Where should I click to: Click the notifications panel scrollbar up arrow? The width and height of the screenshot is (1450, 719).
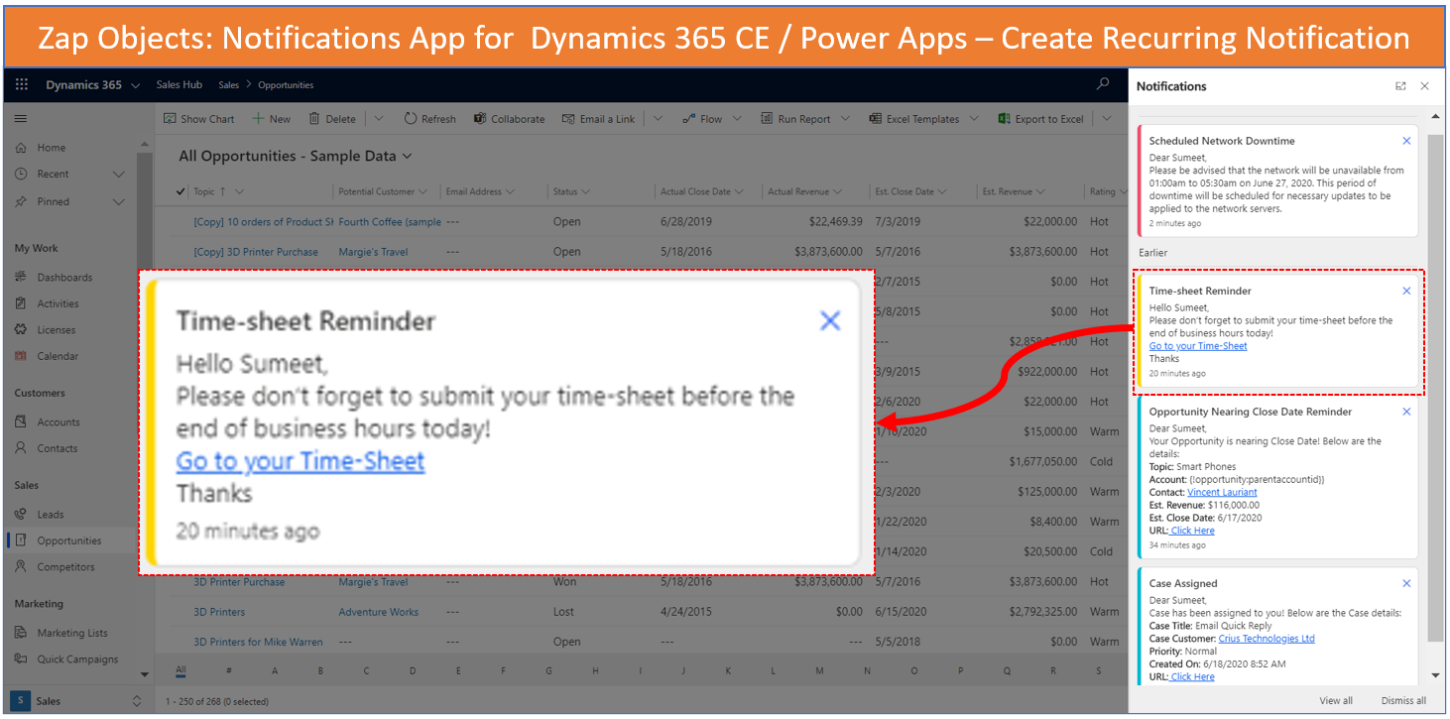pyautogui.click(x=1436, y=117)
